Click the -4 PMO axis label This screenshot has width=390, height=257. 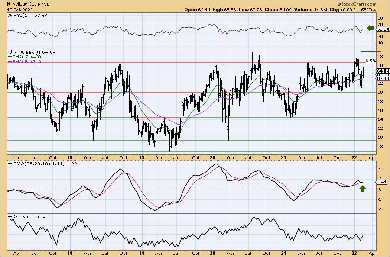(380, 209)
